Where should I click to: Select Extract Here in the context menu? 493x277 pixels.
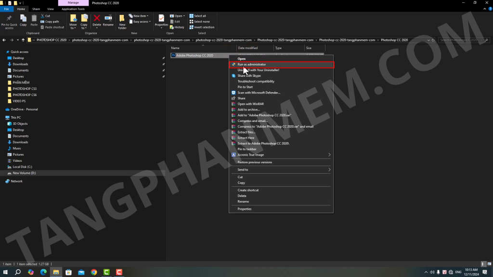(x=246, y=138)
